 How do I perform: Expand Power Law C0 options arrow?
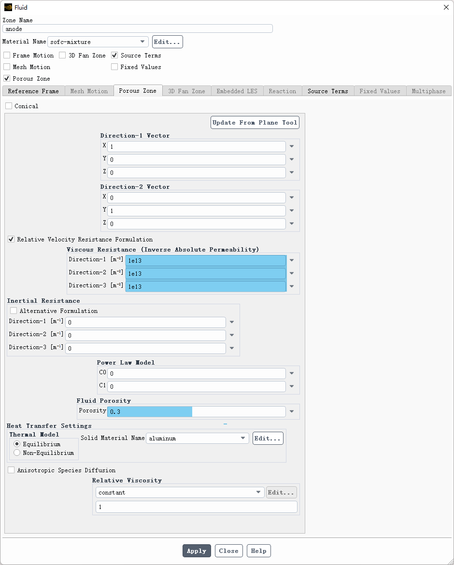tap(292, 373)
